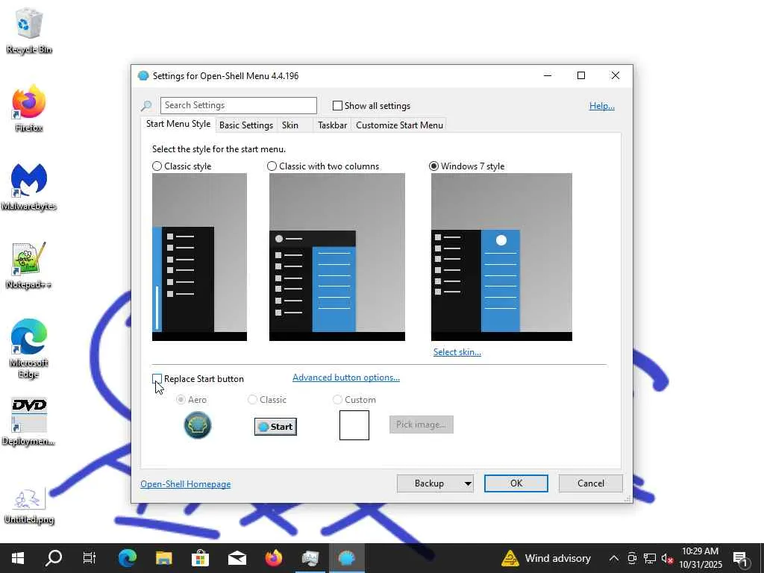Select the Malwarebytes desktop shortcut
This screenshot has height=573, width=764.
(29, 186)
